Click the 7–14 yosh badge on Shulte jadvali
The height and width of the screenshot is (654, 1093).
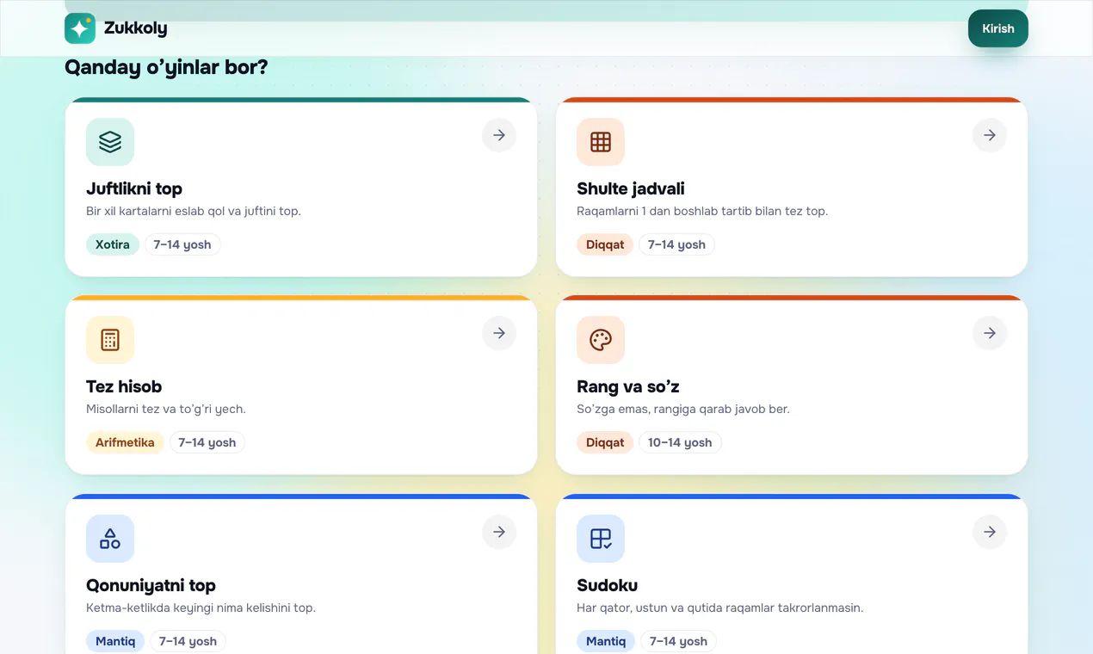click(676, 244)
